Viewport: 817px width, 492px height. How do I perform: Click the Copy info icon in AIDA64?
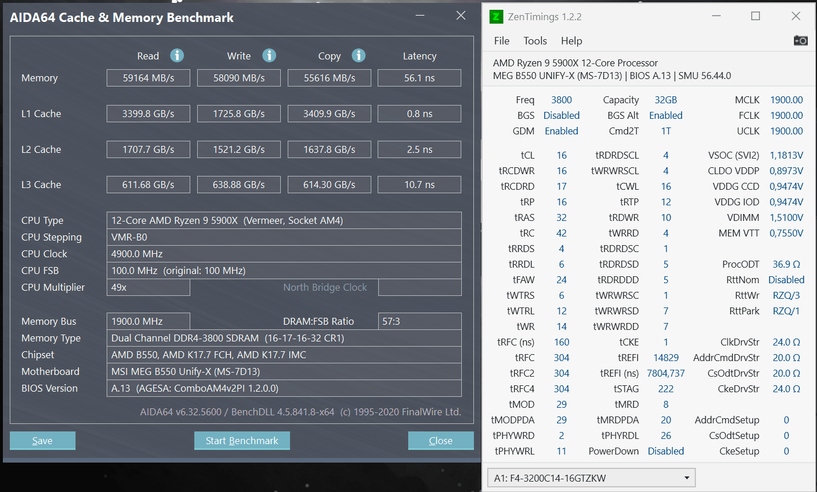[x=359, y=55]
